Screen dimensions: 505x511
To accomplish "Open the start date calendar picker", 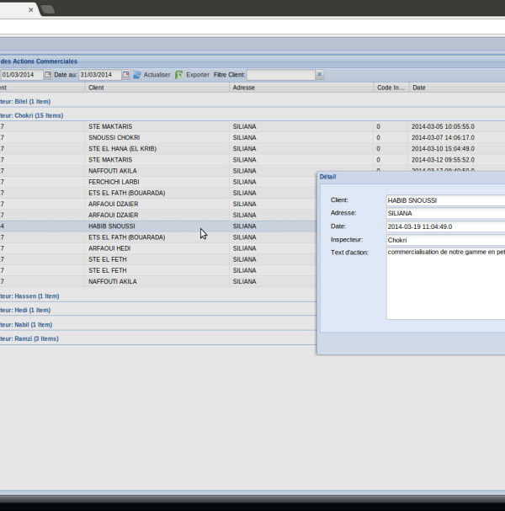I will 48,75.
